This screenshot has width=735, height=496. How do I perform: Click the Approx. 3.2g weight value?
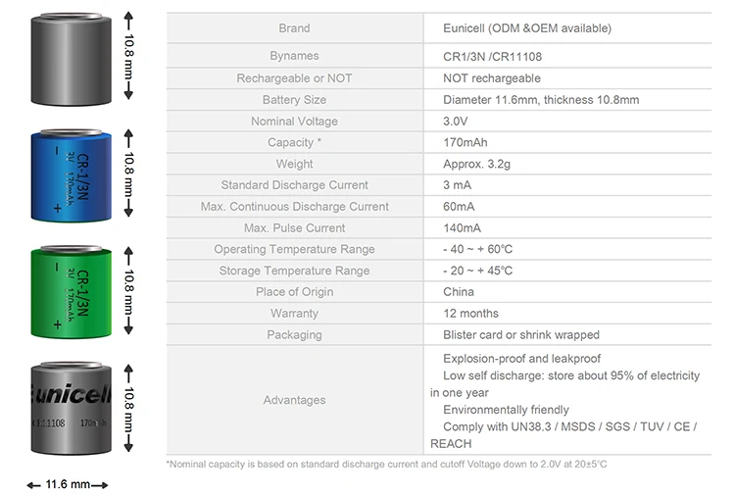477,165
